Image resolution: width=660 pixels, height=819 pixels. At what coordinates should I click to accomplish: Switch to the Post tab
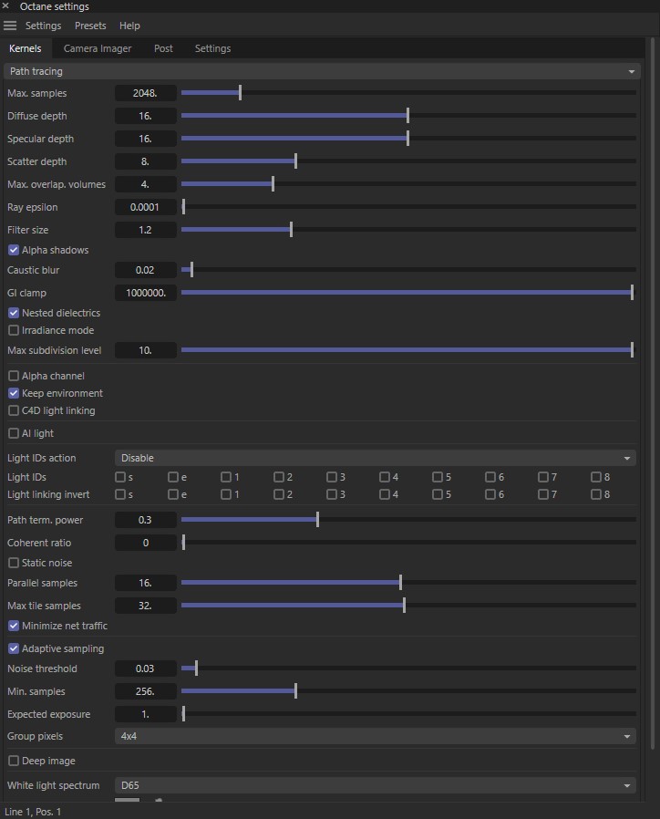coord(163,48)
